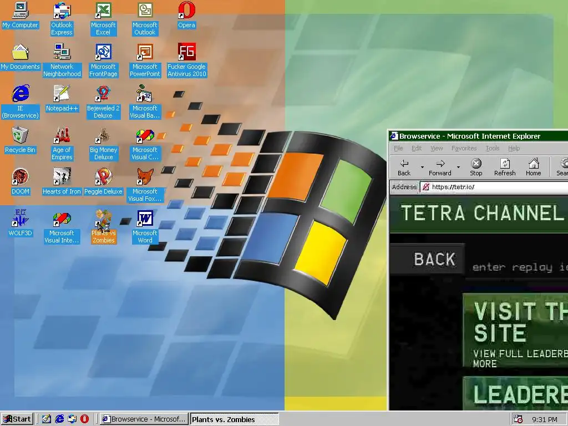This screenshot has height=426, width=568.
Task: Click the BACK button on Tetra Channel
Action: (x=428, y=258)
